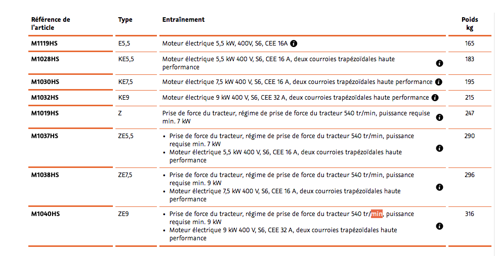Screen dimensions: 495x256
Task: Click info icon in M1119HS row
Action: pos(294,44)
